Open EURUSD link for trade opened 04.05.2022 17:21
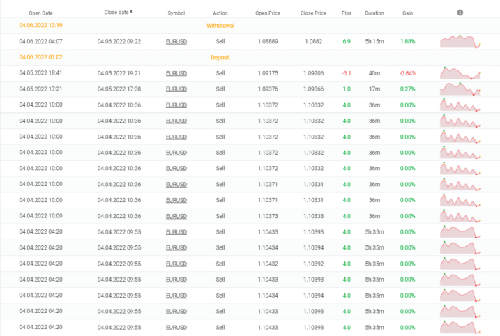500x336 pixels. [176, 89]
